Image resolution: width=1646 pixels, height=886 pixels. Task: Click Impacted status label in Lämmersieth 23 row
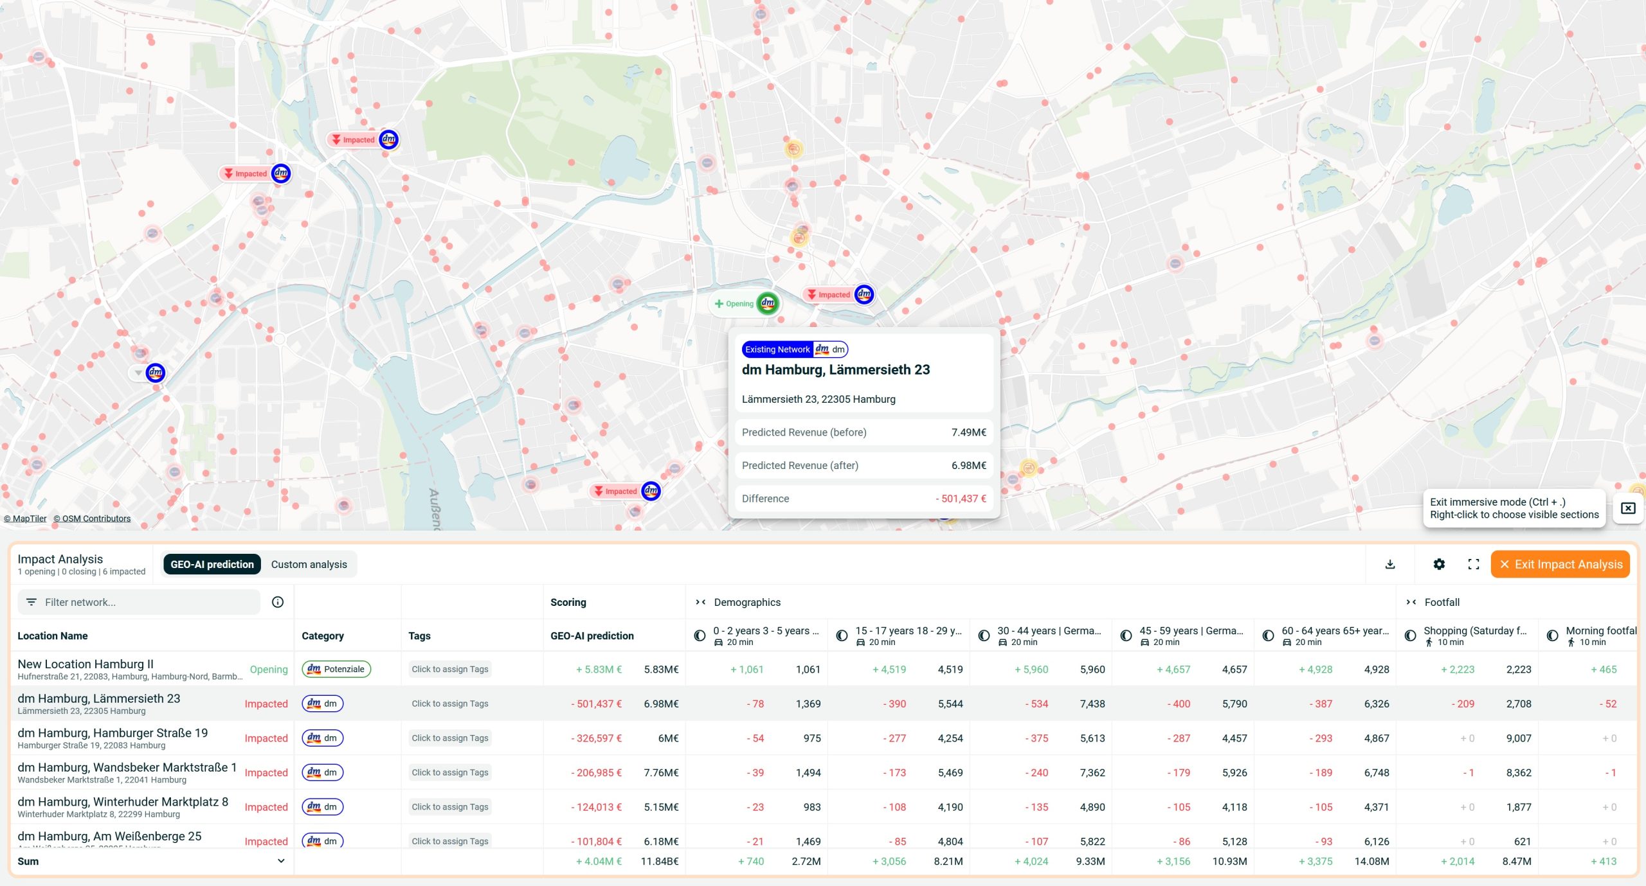click(266, 704)
